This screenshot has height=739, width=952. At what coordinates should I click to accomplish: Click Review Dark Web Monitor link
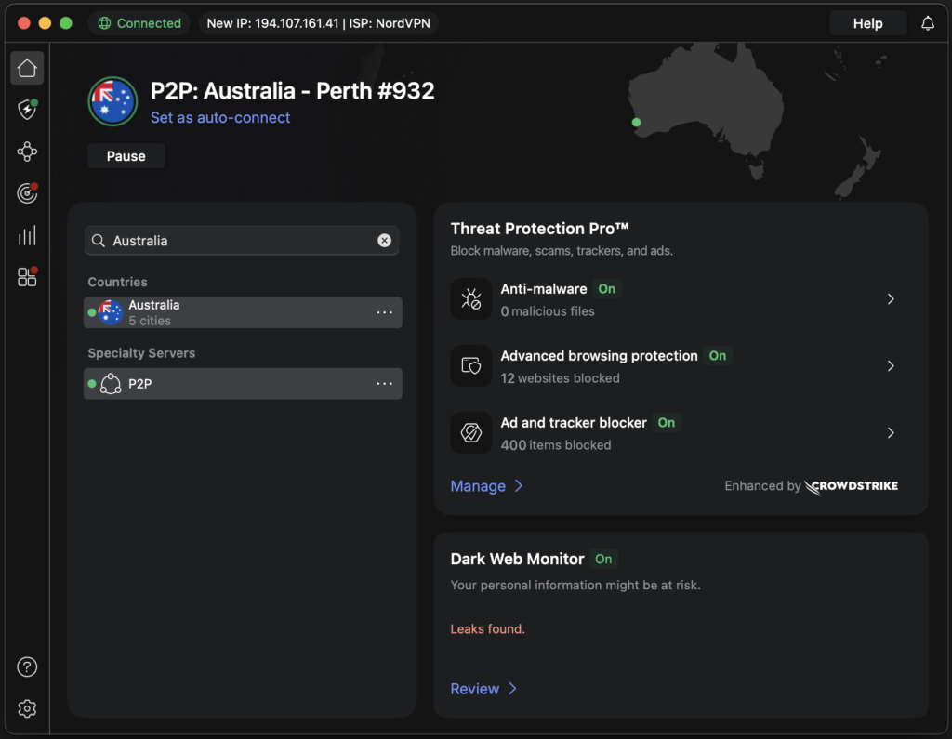(483, 689)
